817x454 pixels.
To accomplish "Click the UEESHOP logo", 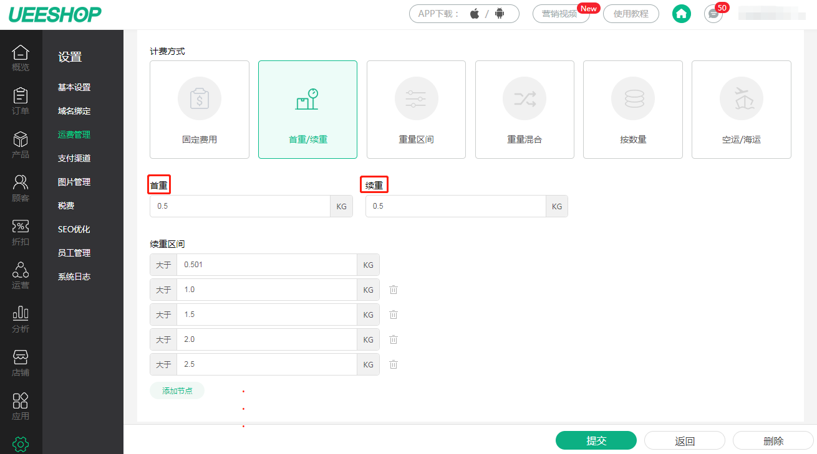I will coord(55,14).
